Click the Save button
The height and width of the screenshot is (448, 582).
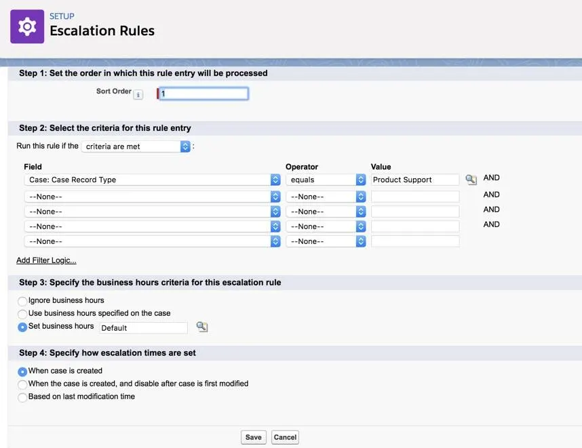[254, 437]
